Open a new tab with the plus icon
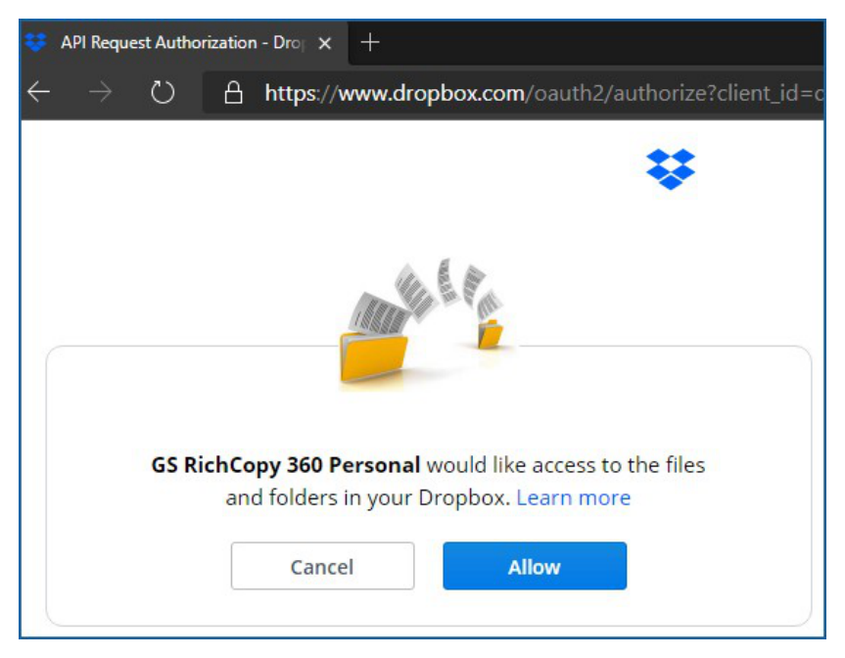845x658 pixels. (370, 42)
